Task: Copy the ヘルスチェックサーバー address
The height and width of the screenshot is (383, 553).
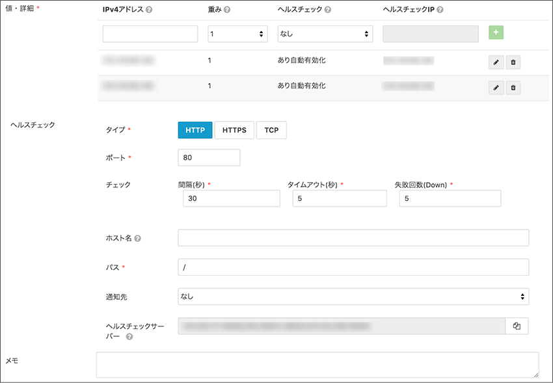Action: (x=517, y=326)
